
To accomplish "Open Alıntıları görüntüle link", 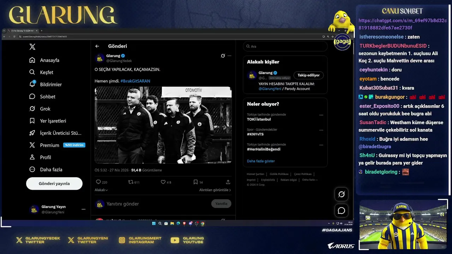I will [215, 190].
